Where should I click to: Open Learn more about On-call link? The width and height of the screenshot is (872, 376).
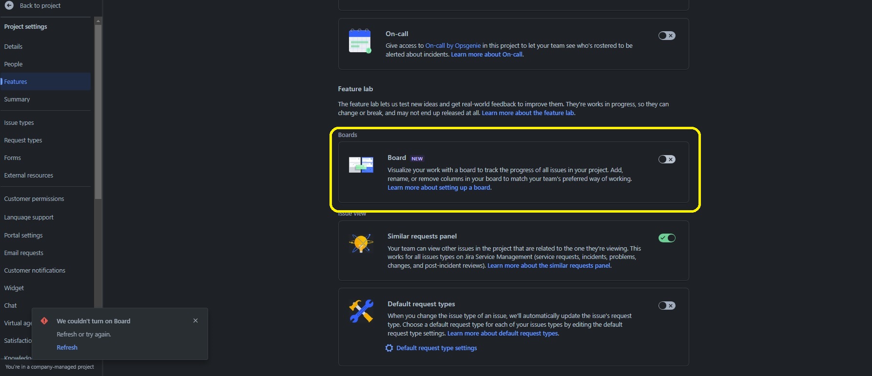486,55
